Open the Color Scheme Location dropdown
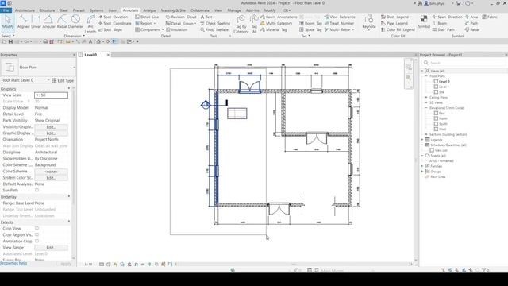The width and height of the screenshot is (508, 286). coord(51,165)
